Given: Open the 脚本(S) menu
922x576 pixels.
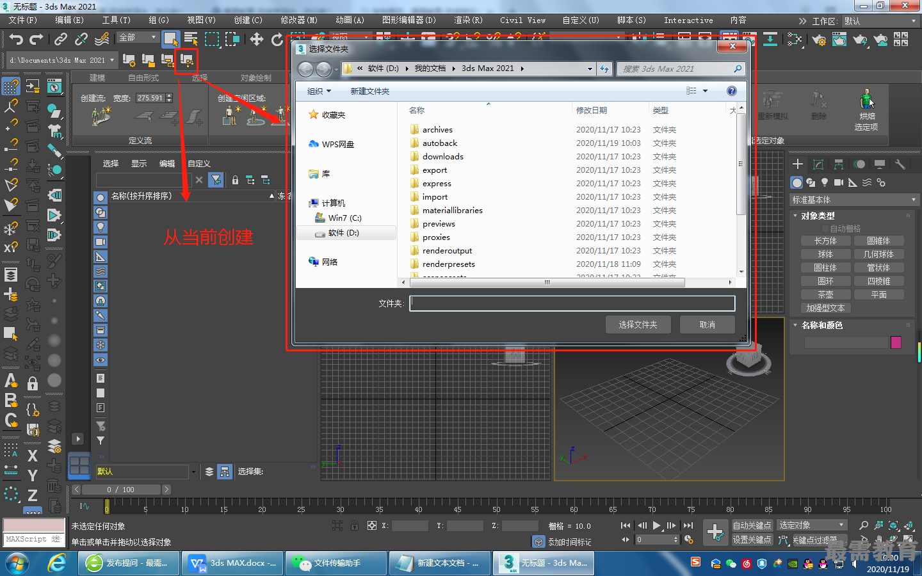Looking at the screenshot, I should (632, 20).
